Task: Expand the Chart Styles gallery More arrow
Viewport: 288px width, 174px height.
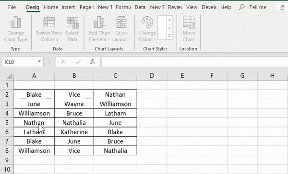Action: 169,36
